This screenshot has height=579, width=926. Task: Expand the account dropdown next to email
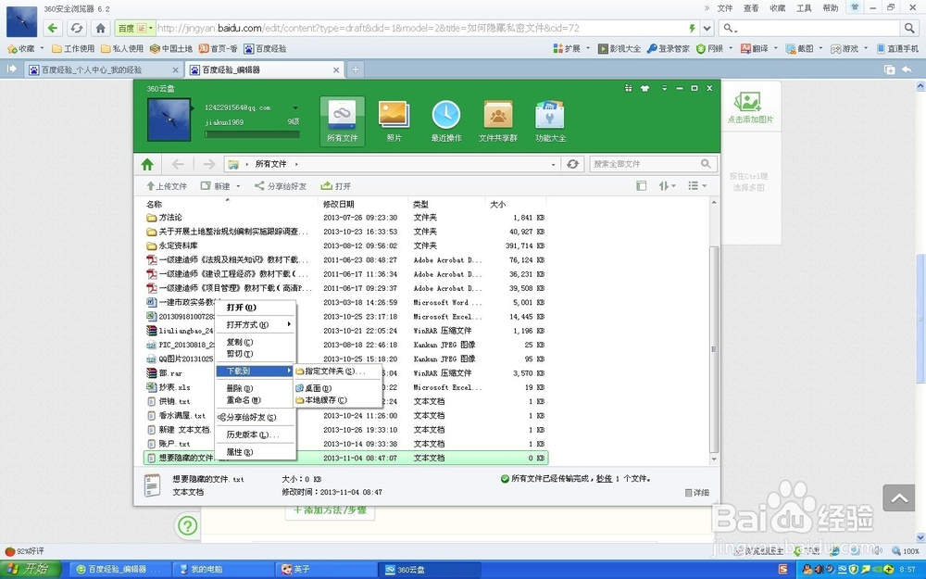point(295,107)
